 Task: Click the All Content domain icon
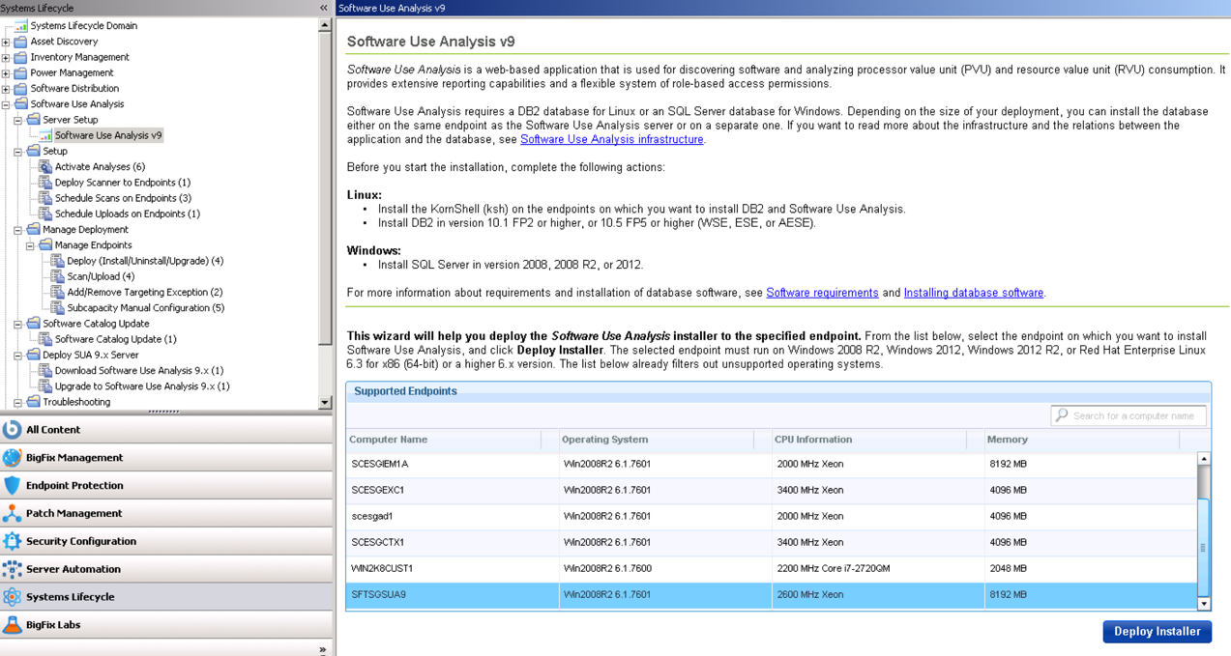[12, 430]
